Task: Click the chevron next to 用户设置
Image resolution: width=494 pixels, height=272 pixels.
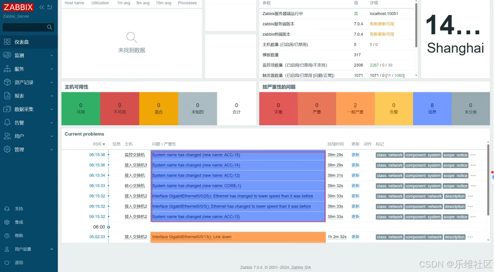Action: point(52,249)
